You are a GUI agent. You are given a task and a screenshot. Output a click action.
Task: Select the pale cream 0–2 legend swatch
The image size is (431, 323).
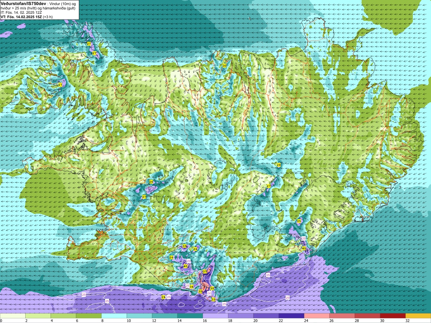(13, 316)
